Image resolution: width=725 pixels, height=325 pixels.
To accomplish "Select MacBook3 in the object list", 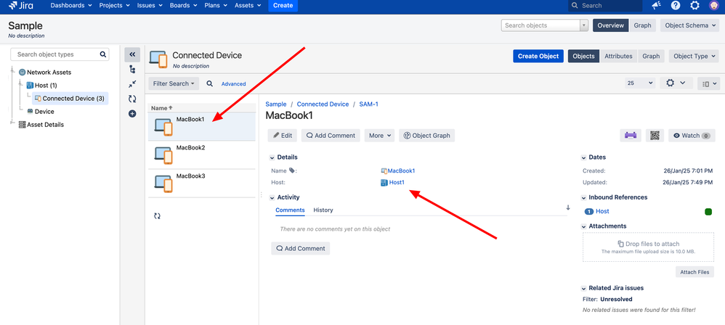I will (202, 184).
